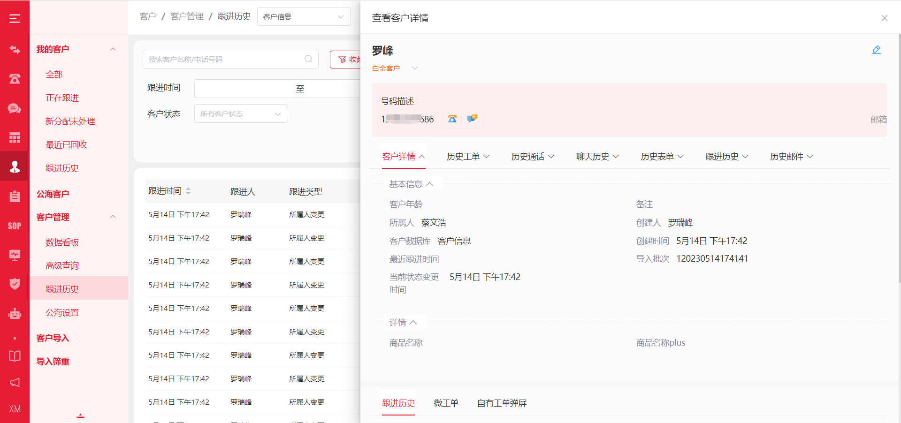Click the 公海设置 menu link
This screenshot has height=423, width=901.
click(62, 313)
